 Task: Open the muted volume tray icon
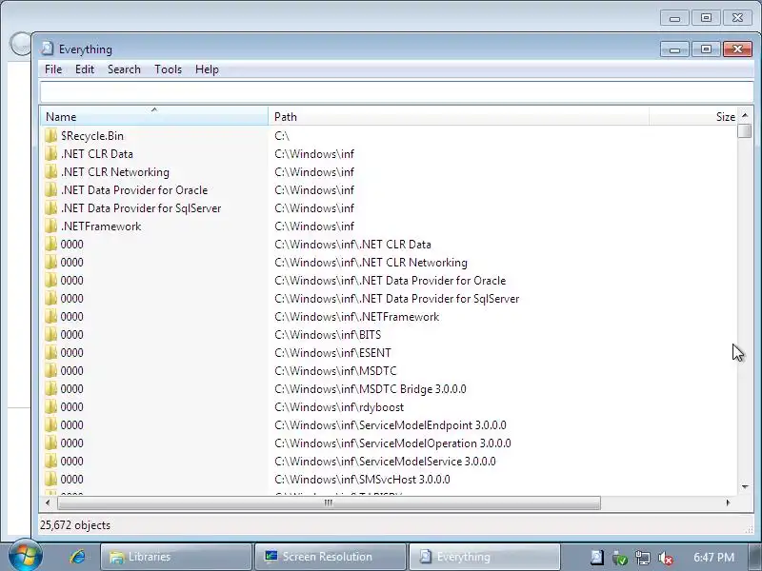pos(665,558)
